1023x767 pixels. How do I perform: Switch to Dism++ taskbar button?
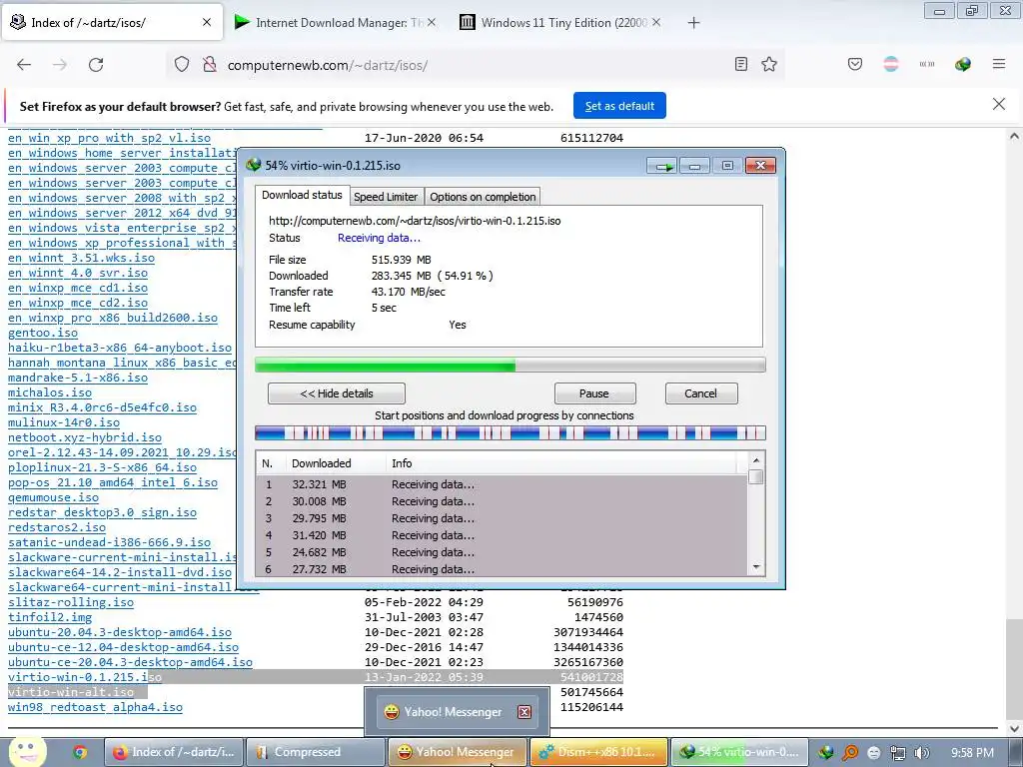coord(598,752)
